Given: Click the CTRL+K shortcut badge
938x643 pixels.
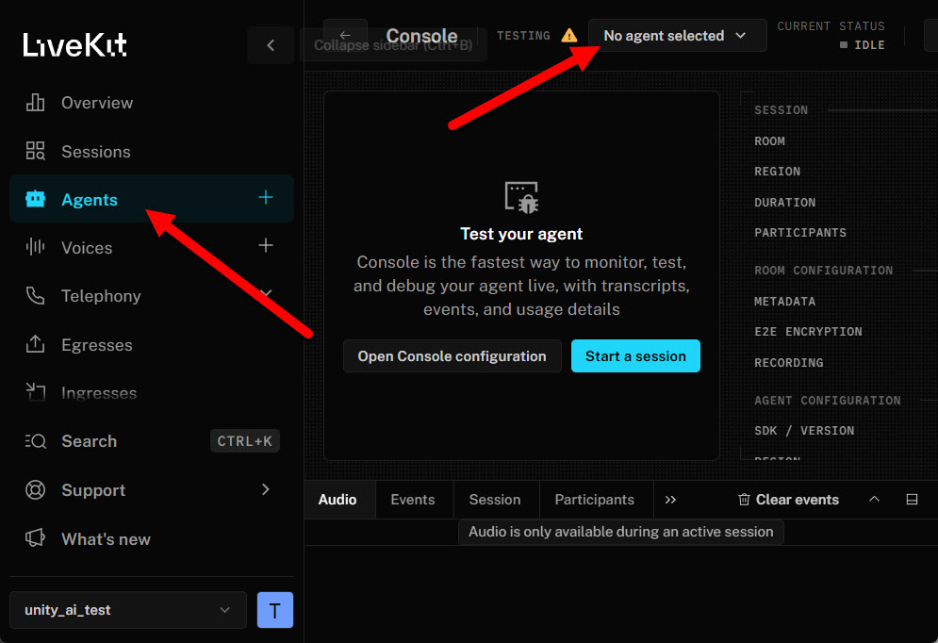Looking at the screenshot, I should click(x=245, y=441).
